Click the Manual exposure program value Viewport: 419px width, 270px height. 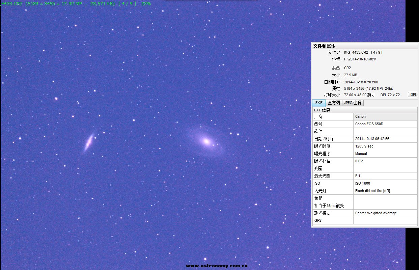click(x=385, y=154)
